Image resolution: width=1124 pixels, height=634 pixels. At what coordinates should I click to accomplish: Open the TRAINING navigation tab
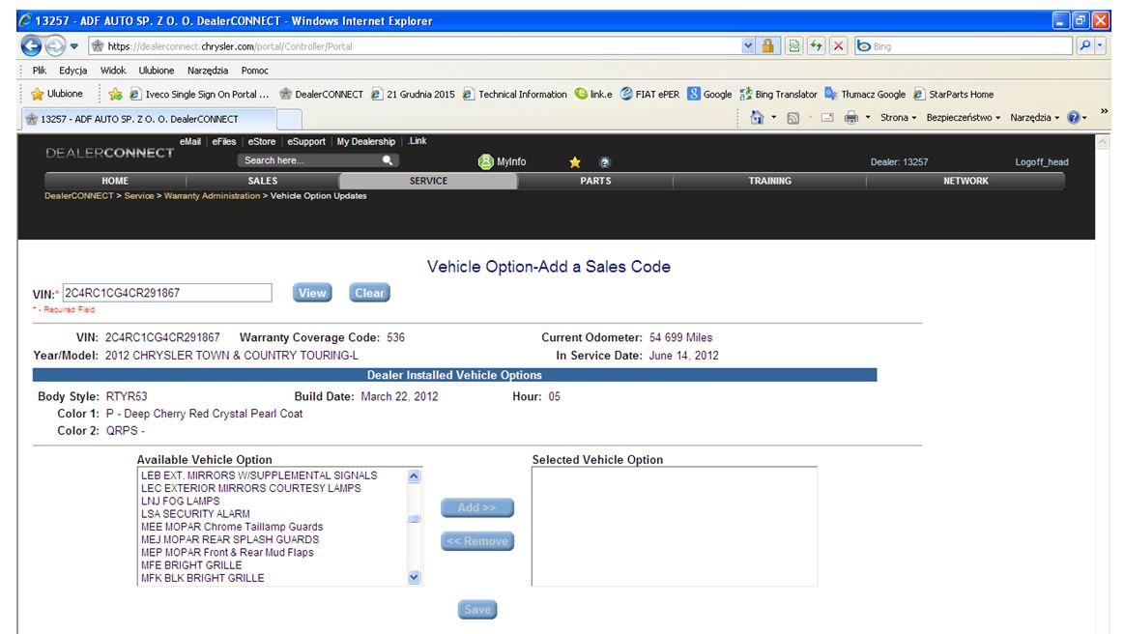tap(770, 181)
